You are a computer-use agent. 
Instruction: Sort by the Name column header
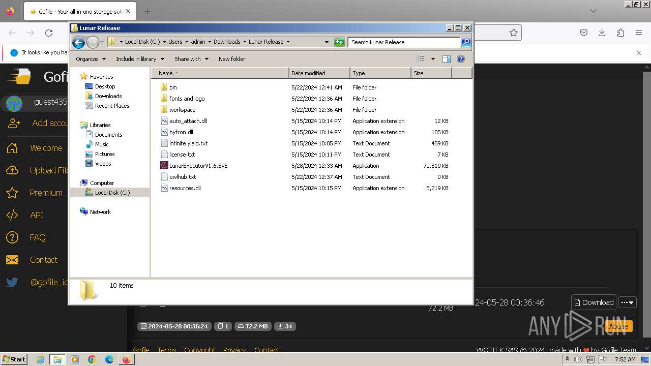[x=220, y=73]
